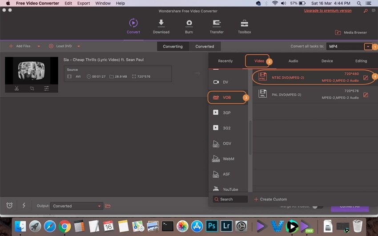The width and height of the screenshot is (378, 236).
Task: Open the Convert section
Action: point(133,26)
